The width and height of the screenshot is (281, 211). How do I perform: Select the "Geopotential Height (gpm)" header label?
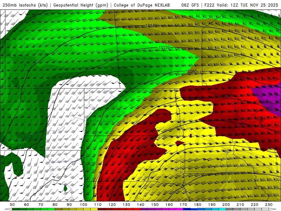[x=81, y=5]
